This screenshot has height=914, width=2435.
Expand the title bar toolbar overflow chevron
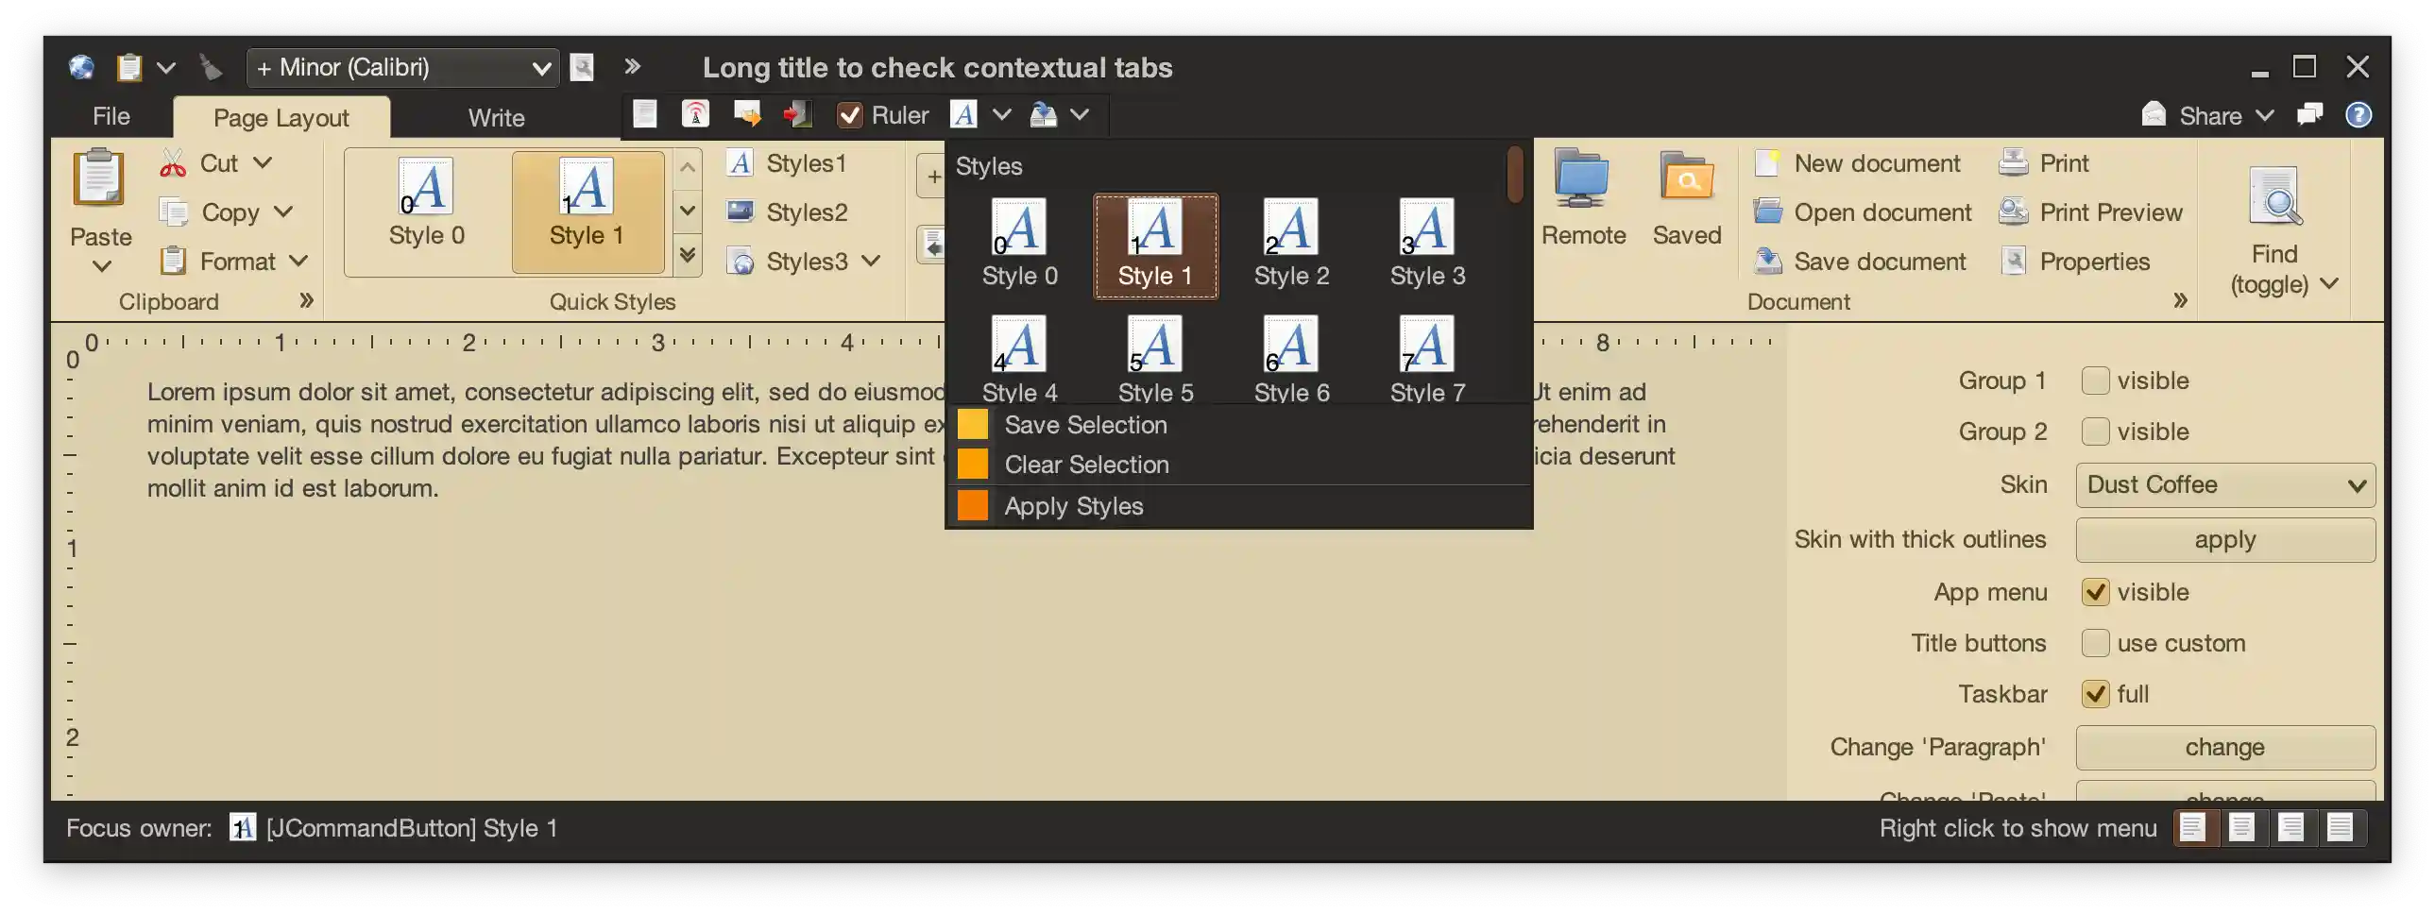[633, 66]
